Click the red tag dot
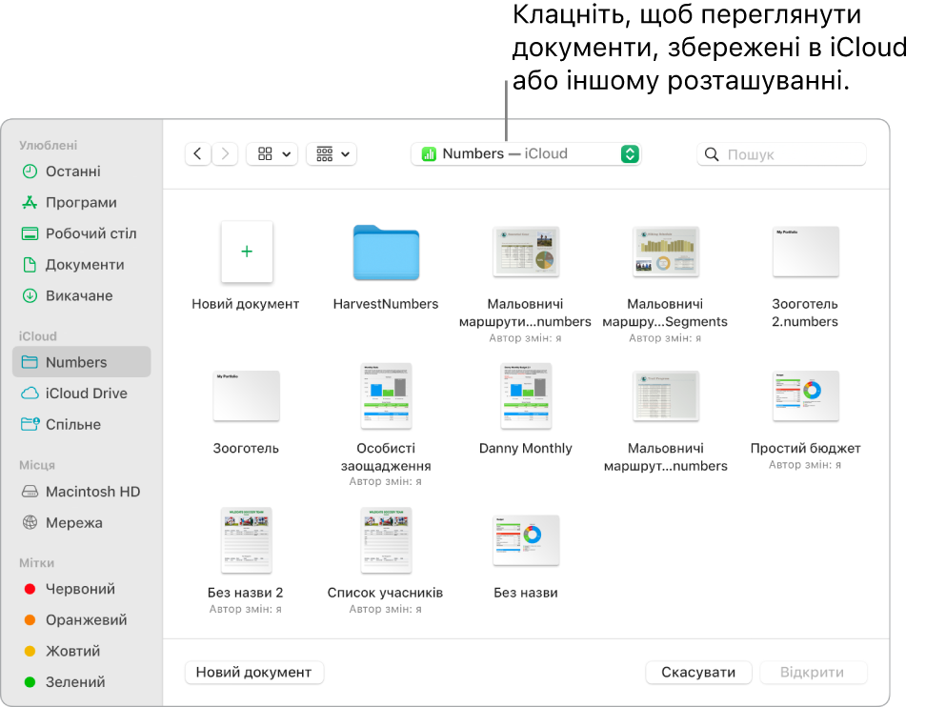Image resolution: width=926 pixels, height=707 pixels. 30,589
